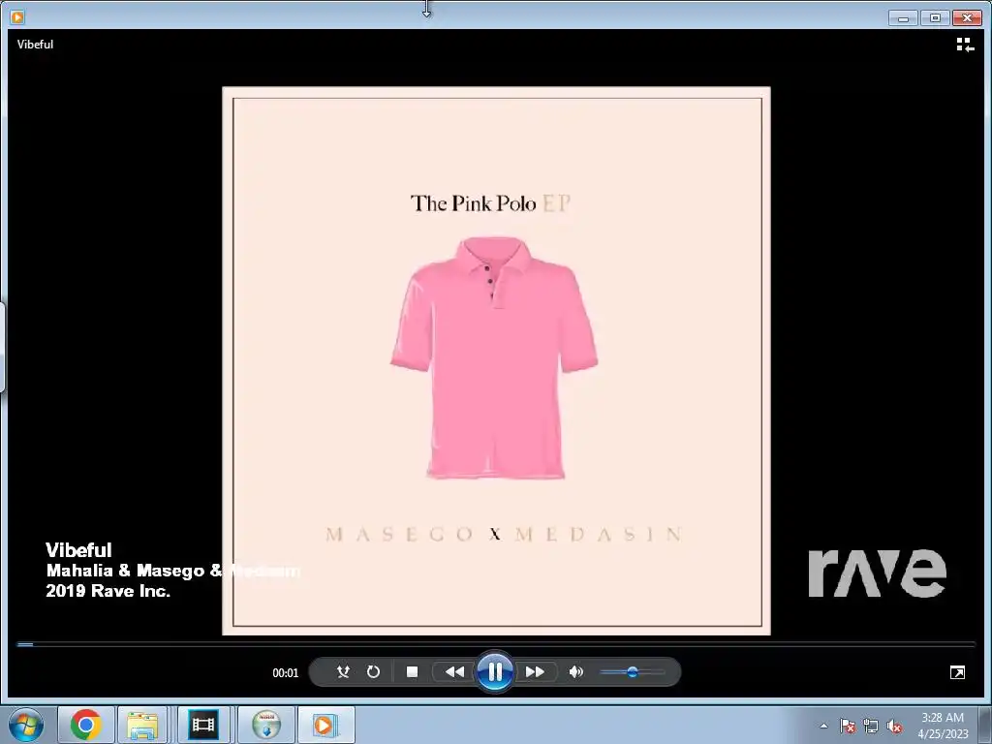Click the elapsed time 00:01 display
The width and height of the screenshot is (992, 744).
click(x=286, y=673)
